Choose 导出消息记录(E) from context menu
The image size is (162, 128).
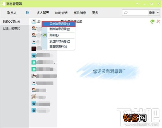click(x=59, y=24)
